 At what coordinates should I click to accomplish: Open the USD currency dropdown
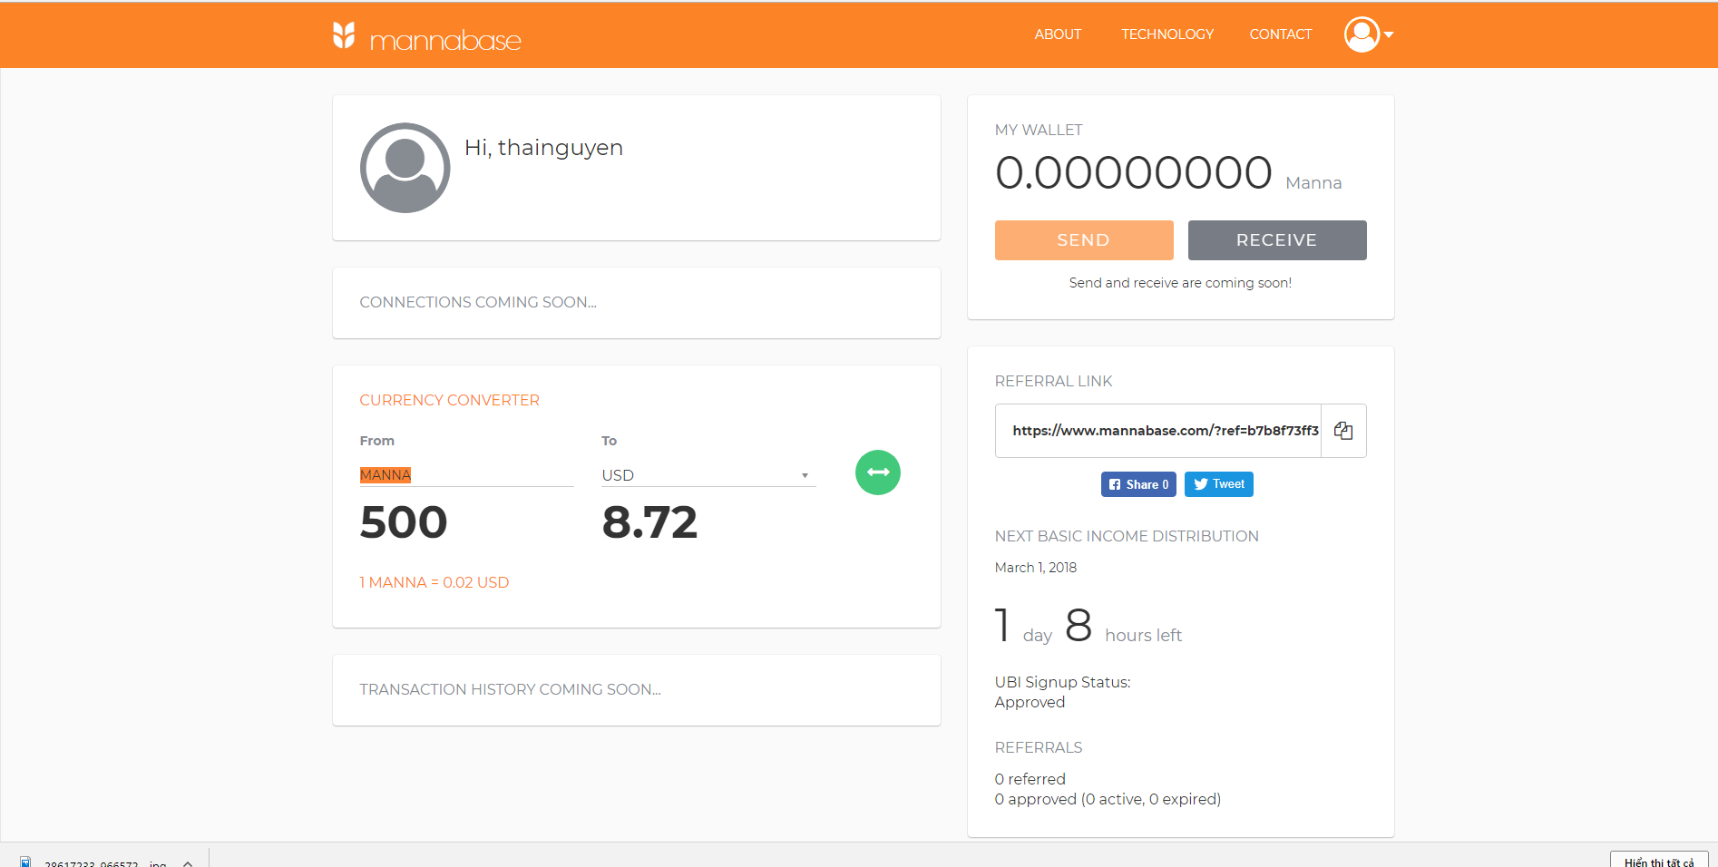[x=708, y=475]
